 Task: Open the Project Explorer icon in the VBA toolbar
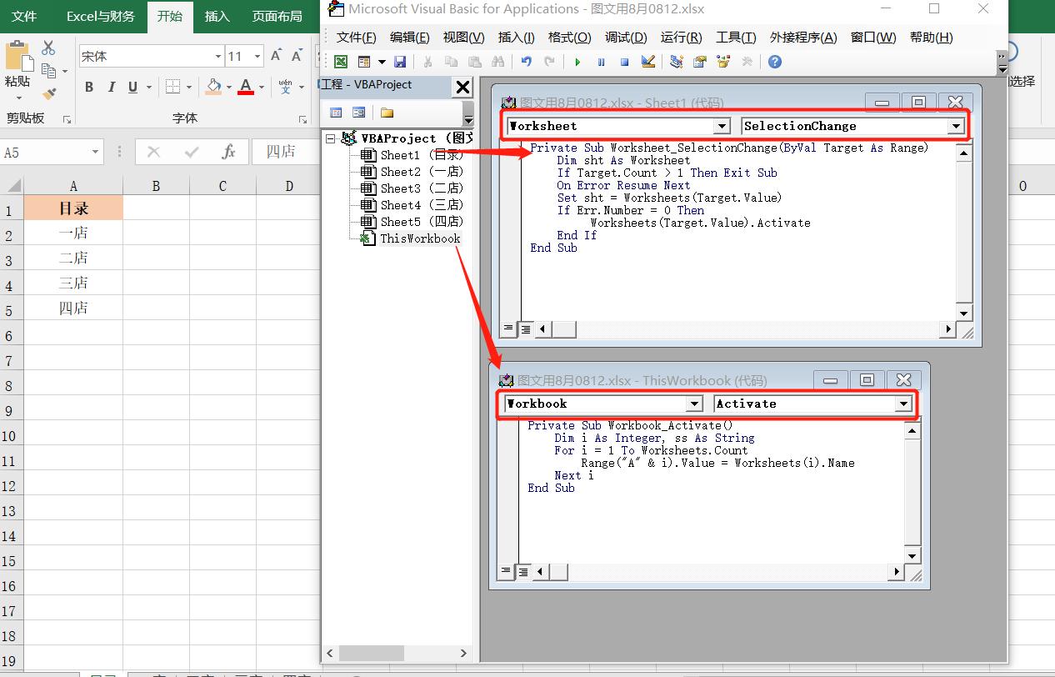(x=676, y=62)
